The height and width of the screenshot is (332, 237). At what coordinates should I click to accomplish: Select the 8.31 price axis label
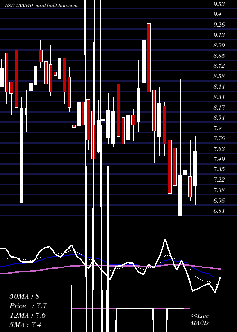tap(219, 97)
